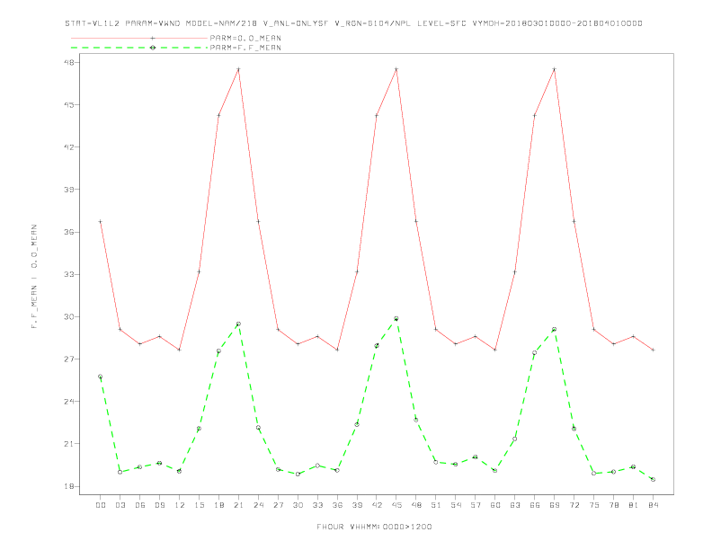
Task: Click x-axis forecast hour label 30
Action: click(298, 505)
